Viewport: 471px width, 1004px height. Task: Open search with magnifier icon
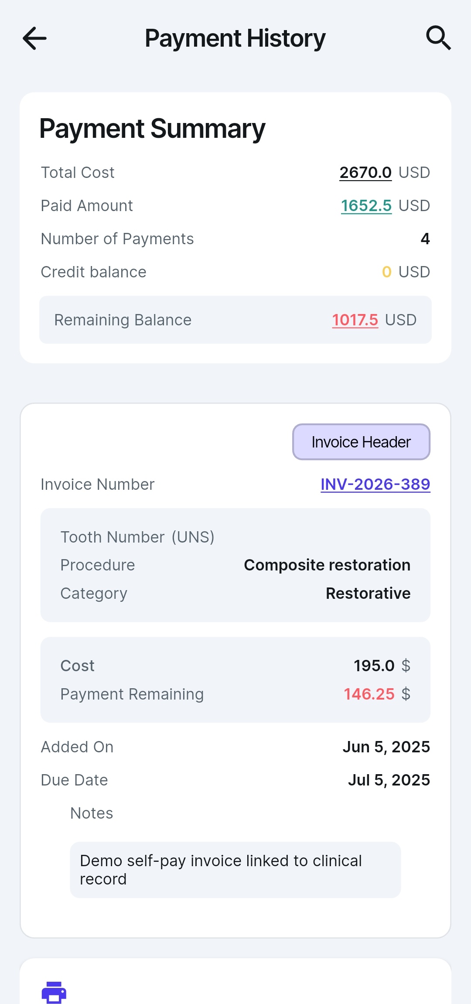(438, 38)
